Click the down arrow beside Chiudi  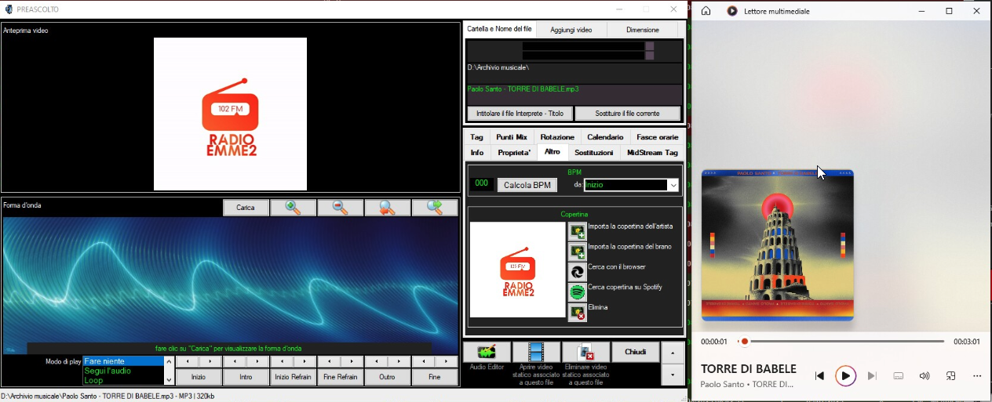tap(673, 375)
